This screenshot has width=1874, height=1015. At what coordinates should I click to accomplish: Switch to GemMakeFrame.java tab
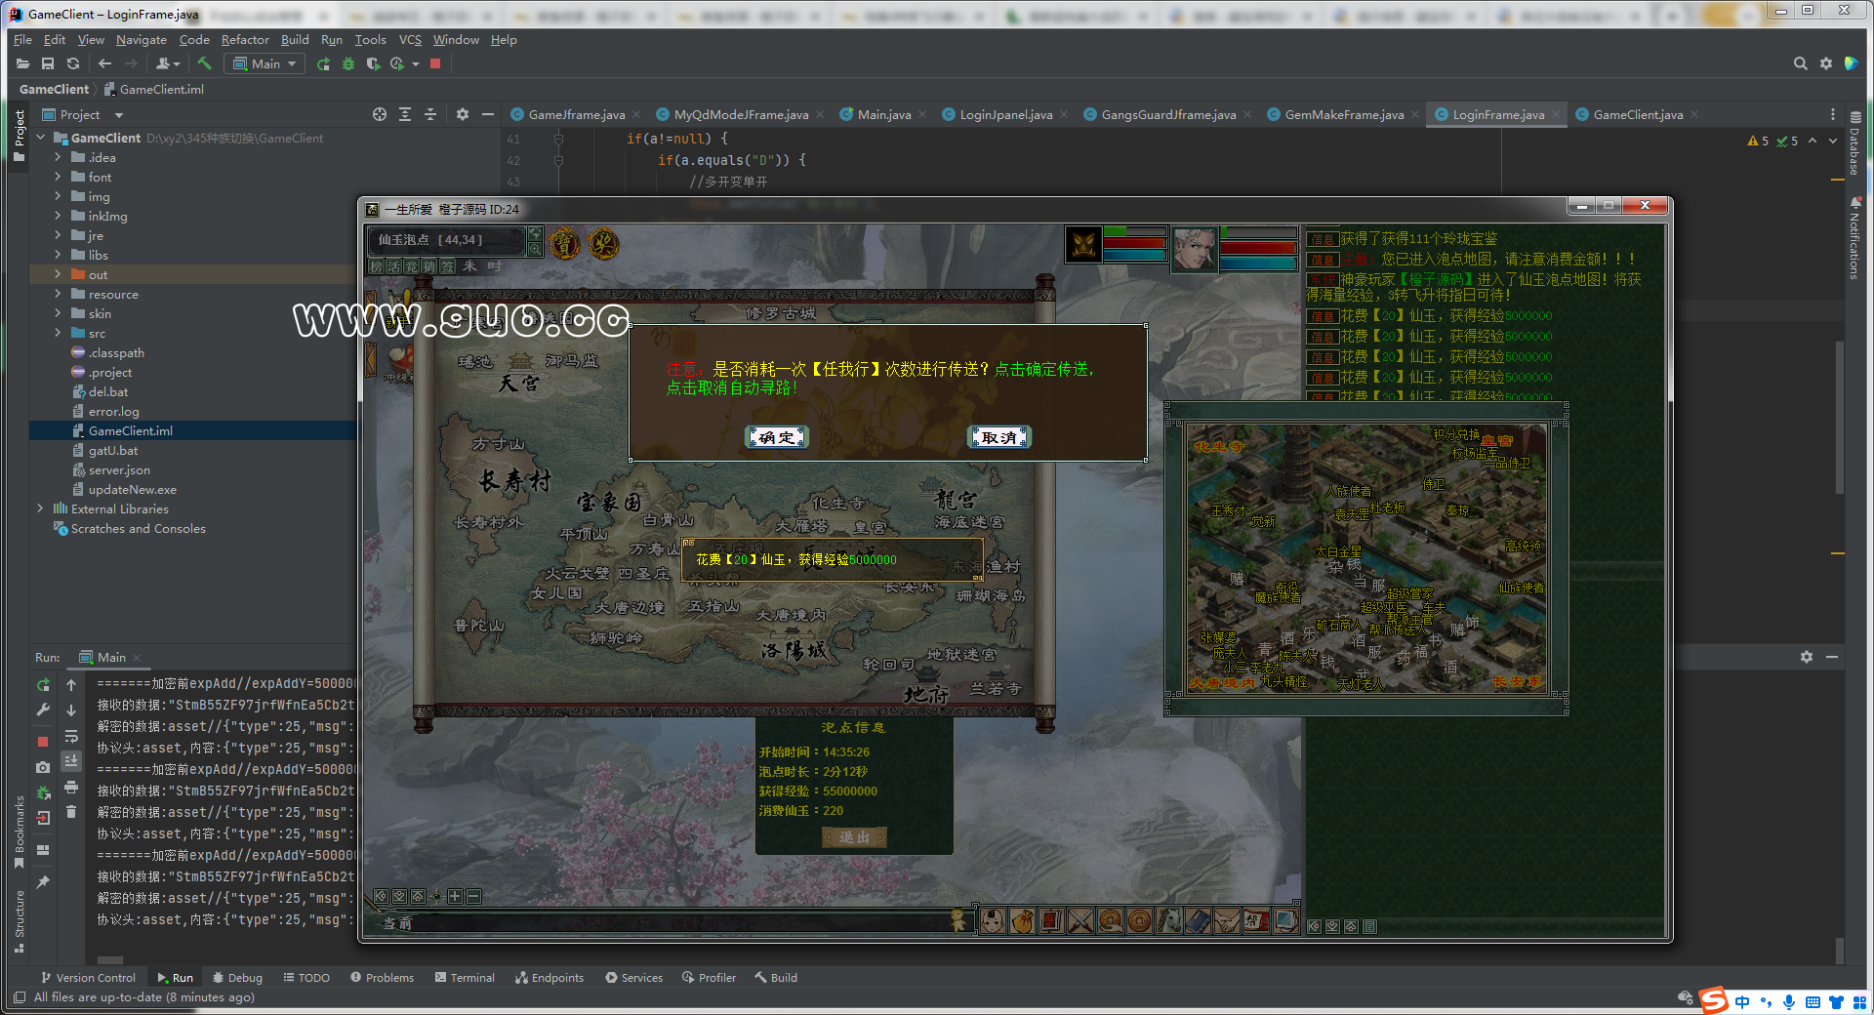click(x=1344, y=114)
